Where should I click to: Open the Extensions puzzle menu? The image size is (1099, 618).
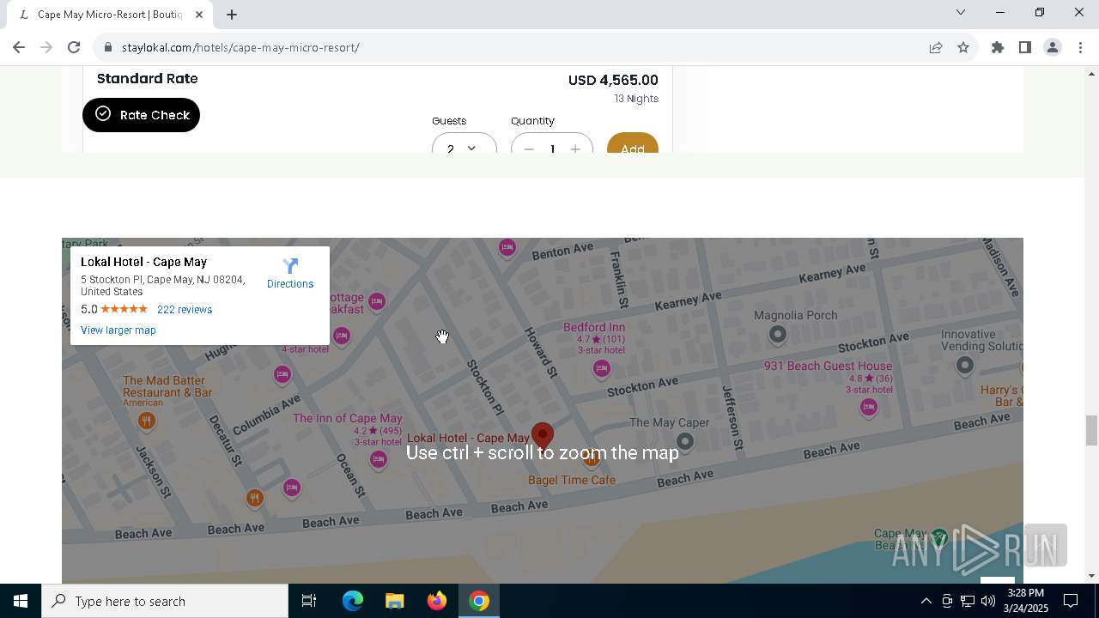(998, 47)
